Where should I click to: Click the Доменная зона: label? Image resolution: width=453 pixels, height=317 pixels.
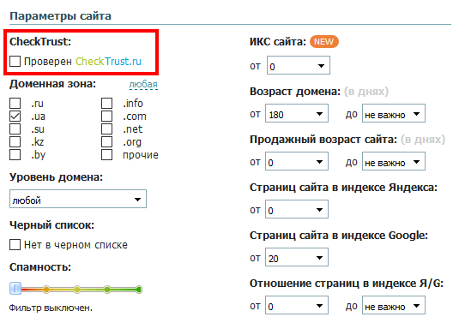(x=52, y=84)
